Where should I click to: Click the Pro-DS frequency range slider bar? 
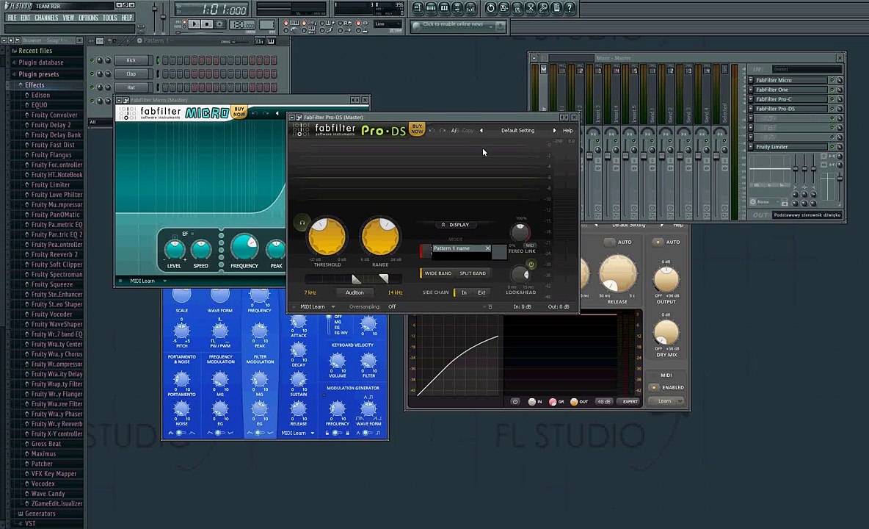[x=354, y=278]
